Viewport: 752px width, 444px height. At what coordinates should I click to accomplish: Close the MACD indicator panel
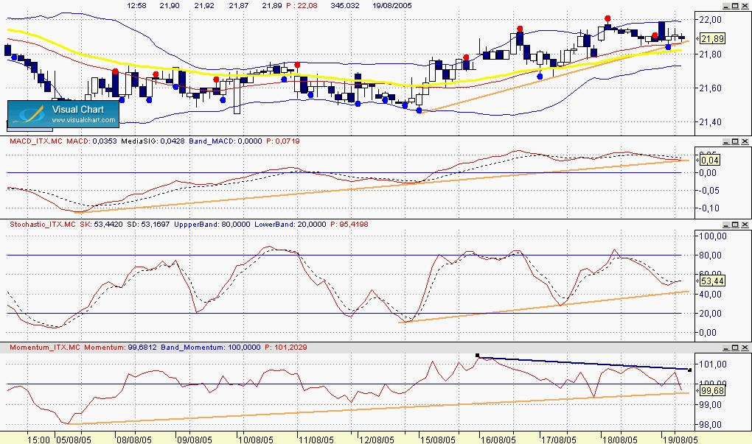[745, 141]
